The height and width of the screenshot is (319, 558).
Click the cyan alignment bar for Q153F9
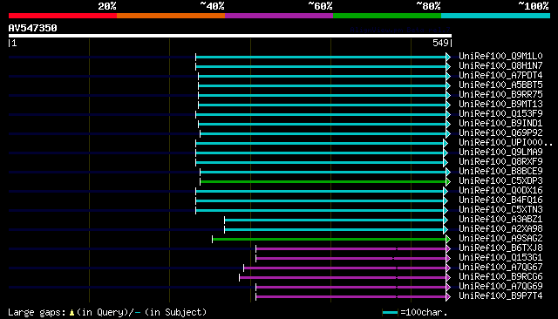321,114
